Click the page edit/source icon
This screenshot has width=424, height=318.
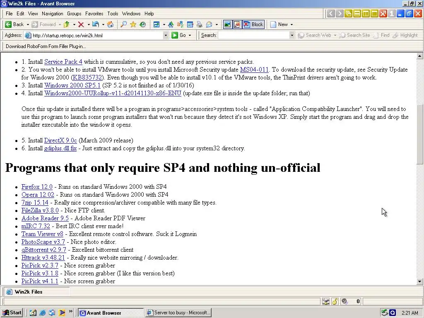190,24
